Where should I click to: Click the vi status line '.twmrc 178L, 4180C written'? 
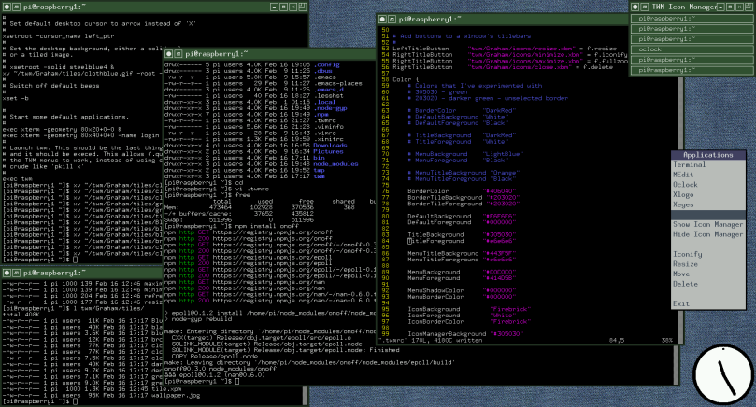pos(431,341)
